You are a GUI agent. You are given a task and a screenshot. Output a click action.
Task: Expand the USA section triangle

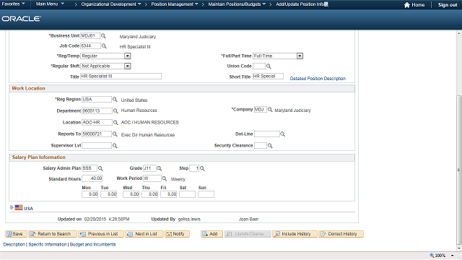(12, 207)
